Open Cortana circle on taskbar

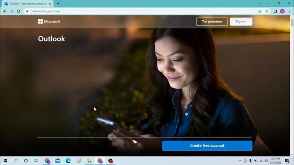[26, 161]
